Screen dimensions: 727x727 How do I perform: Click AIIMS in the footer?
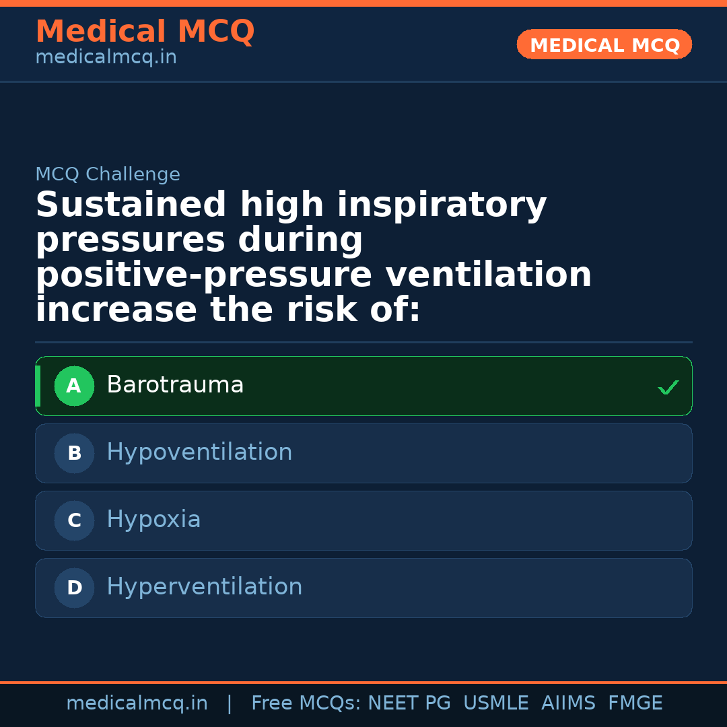(568, 703)
